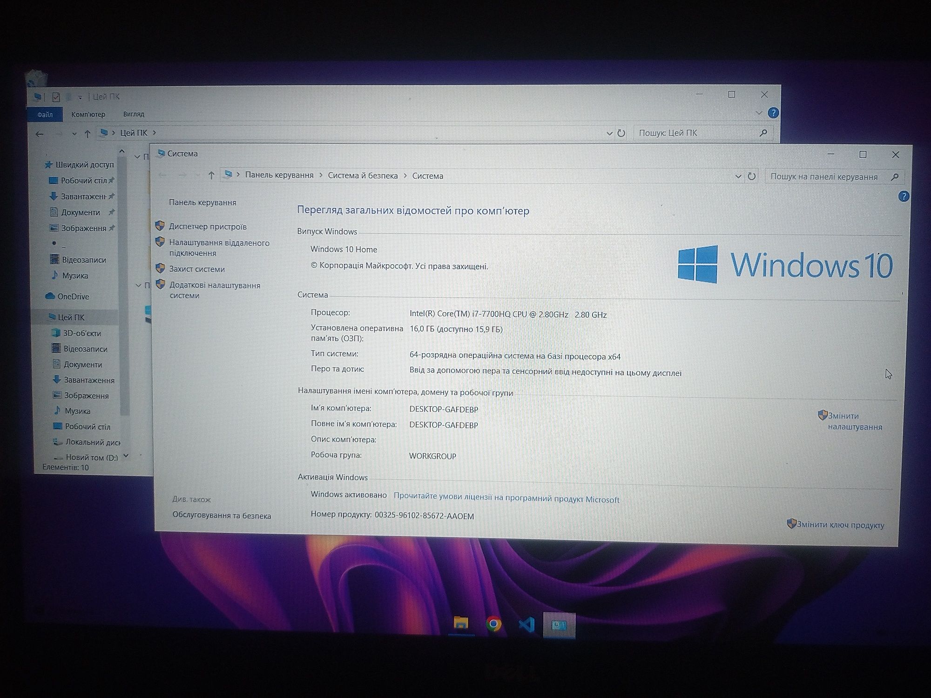
Task: Open recent locations dropdown in Explorer
Action: 74,134
